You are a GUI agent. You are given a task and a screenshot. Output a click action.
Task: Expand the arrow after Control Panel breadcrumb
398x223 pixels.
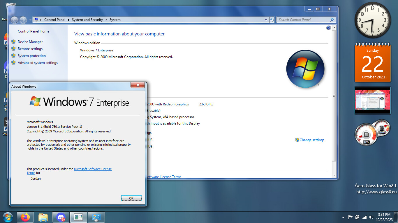click(x=69, y=20)
